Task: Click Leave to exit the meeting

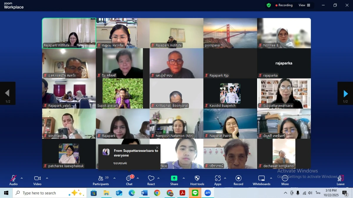Action: (x=340, y=180)
